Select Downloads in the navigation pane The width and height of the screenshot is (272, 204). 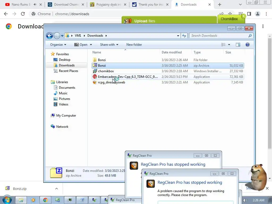[67, 65]
